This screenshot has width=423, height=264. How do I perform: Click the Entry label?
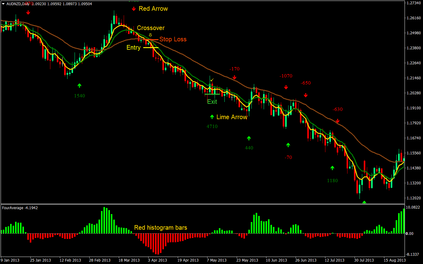coord(133,47)
